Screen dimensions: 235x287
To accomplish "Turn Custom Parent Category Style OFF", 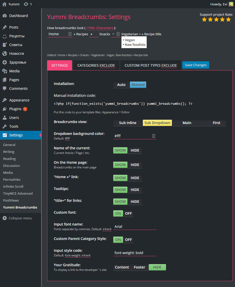I will [x=128, y=240].
